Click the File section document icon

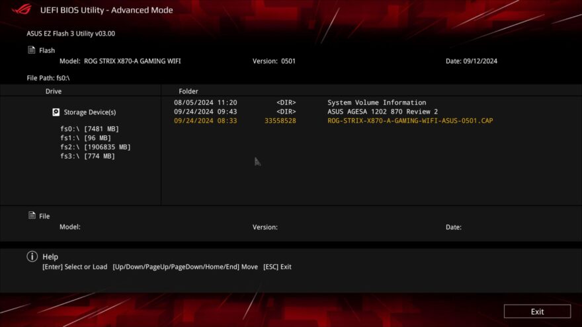pos(32,215)
